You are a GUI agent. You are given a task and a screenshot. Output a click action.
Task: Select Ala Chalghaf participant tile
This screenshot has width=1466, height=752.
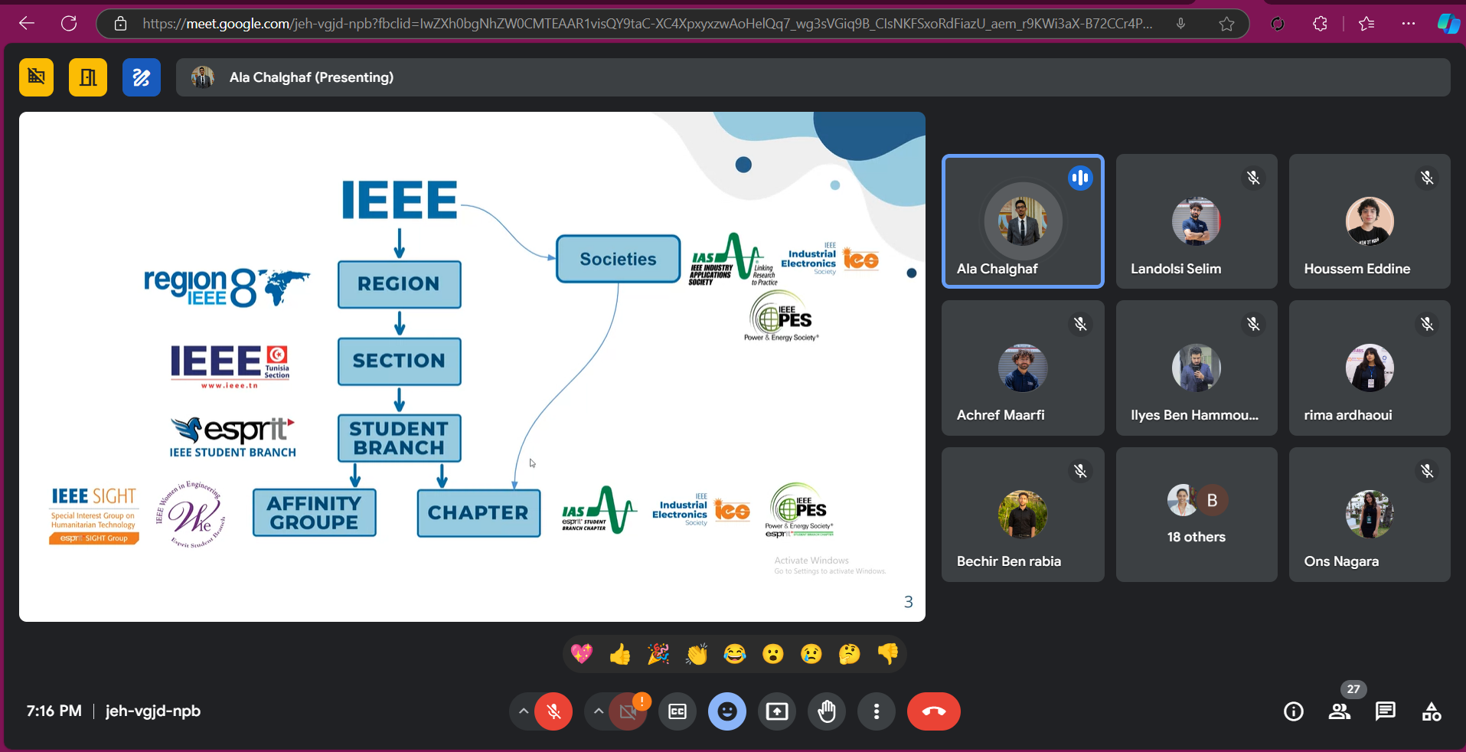tap(1023, 221)
